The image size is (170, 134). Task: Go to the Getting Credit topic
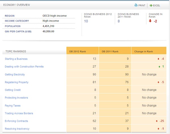tap(13, 90)
